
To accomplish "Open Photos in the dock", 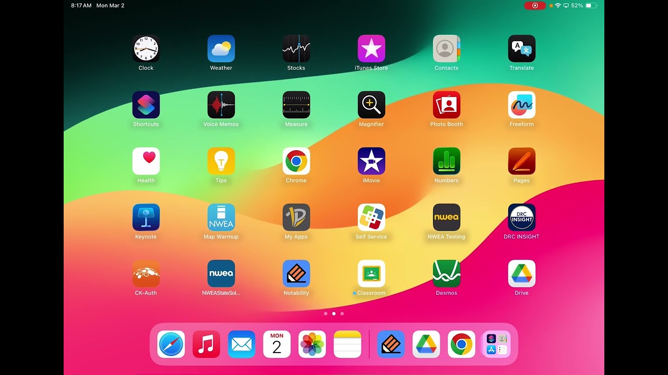I will pos(312,344).
